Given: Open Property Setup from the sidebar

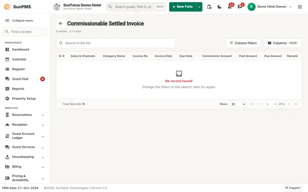Looking at the screenshot, I should [x=25, y=99].
